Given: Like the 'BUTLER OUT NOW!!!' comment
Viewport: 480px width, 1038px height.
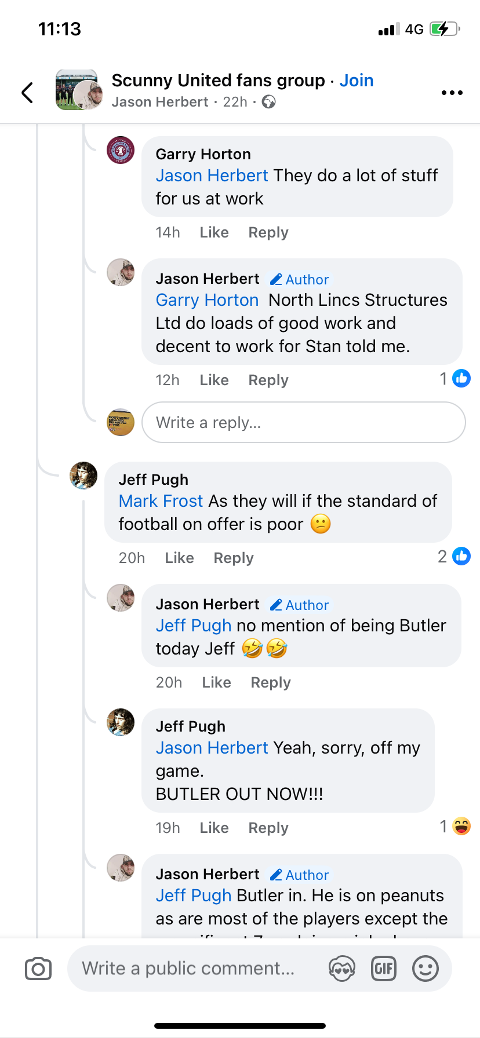Looking at the screenshot, I should coord(214,828).
